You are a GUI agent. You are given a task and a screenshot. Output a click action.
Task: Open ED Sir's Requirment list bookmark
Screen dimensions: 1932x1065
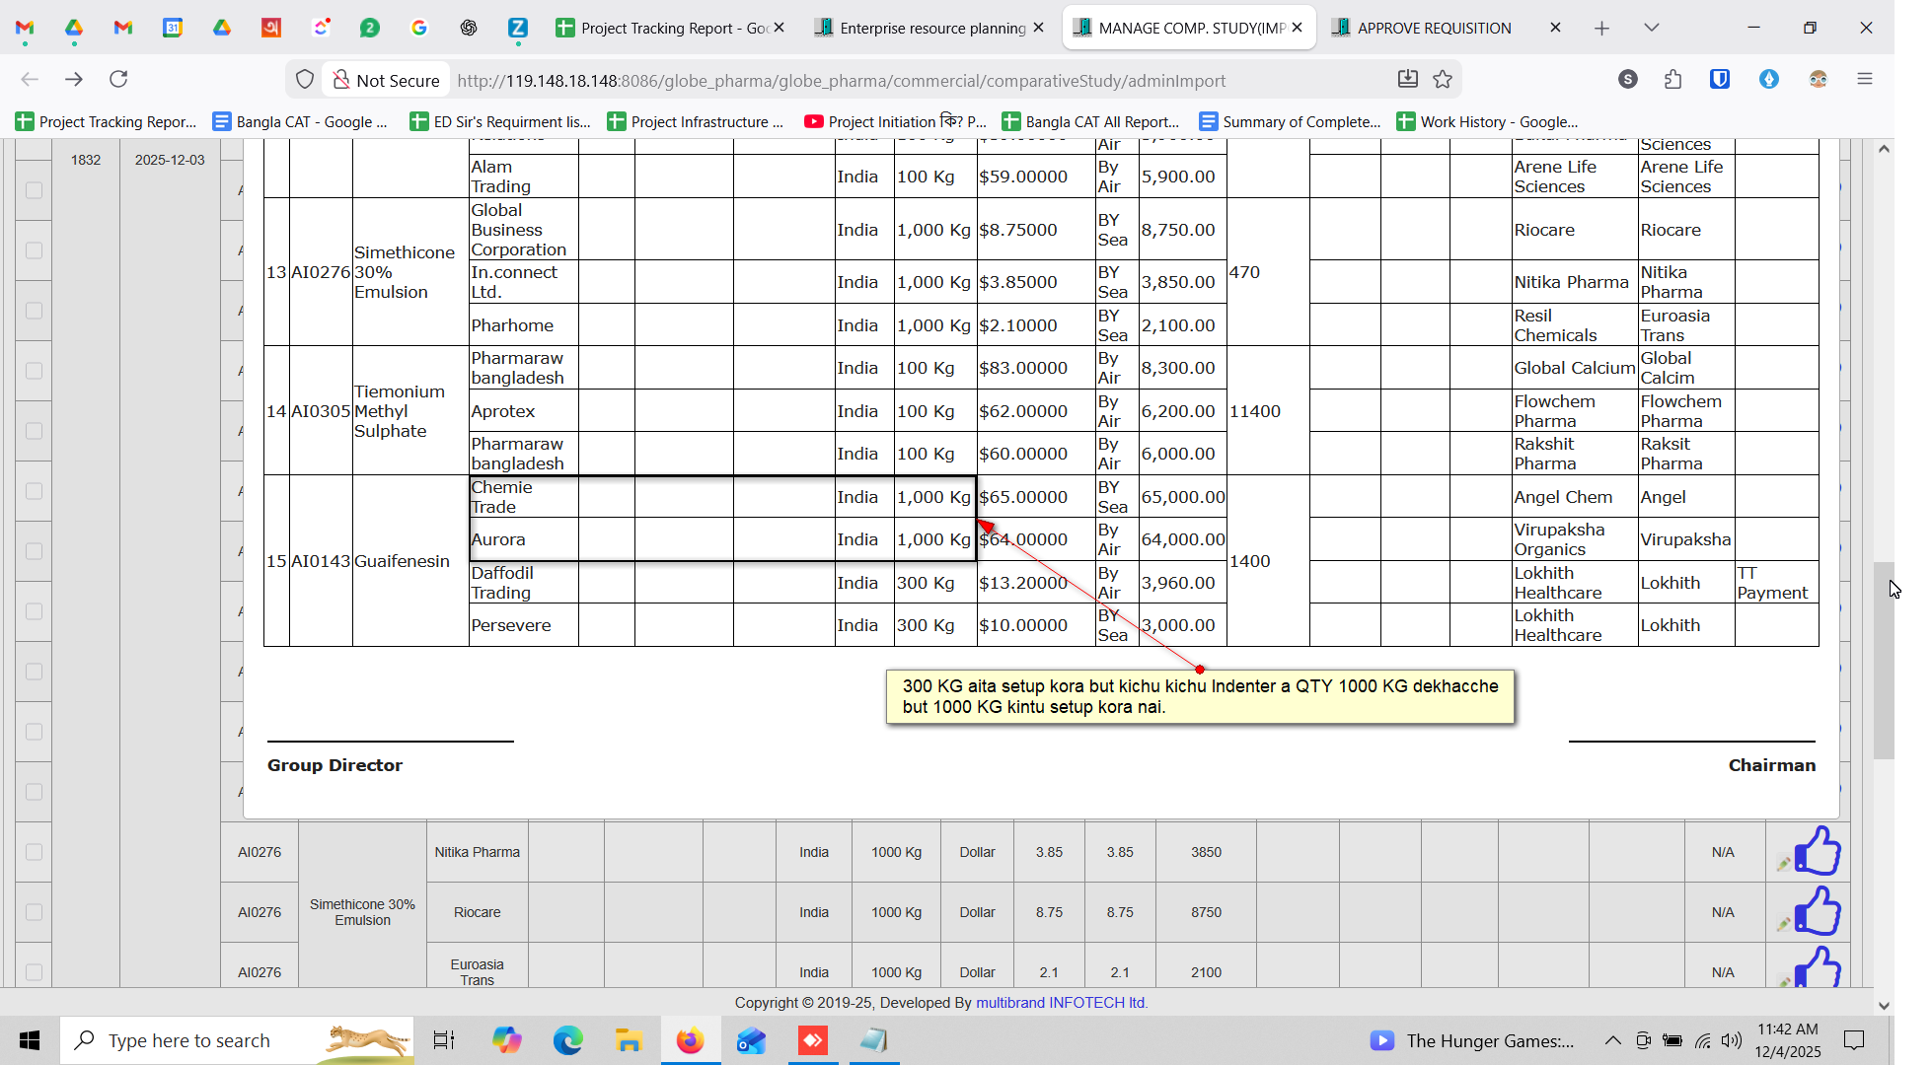click(500, 121)
